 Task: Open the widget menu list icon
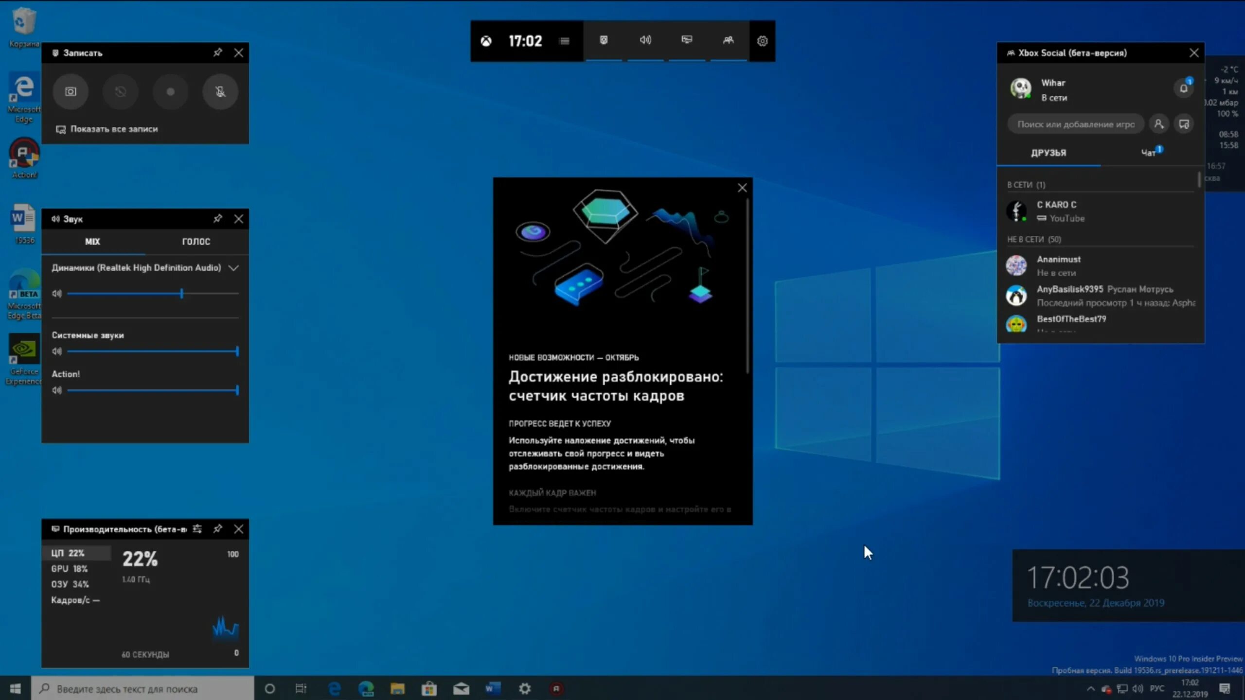pos(565,41)
